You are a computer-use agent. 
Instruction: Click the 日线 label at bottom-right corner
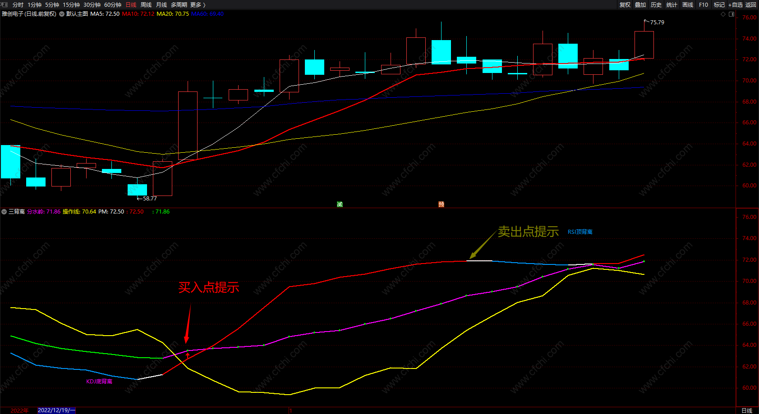pyautogui.click(x=747, y=410)
